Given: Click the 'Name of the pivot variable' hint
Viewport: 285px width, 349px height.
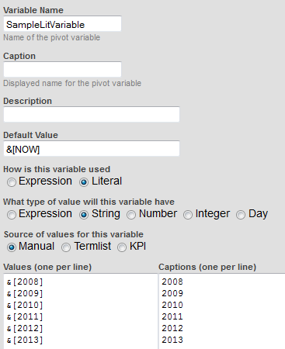Looking at the screenshot, I should coord(51,37).
